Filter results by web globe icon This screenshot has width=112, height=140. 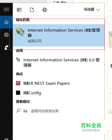click(45, 10)
